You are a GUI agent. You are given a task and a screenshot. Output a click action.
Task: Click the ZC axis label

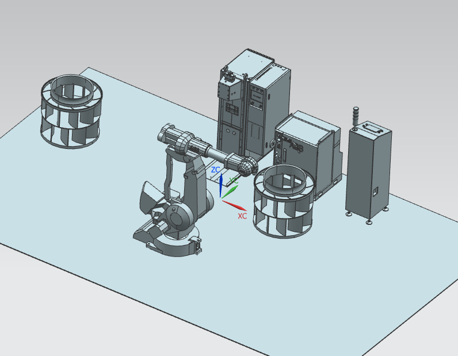pos(215,170)
